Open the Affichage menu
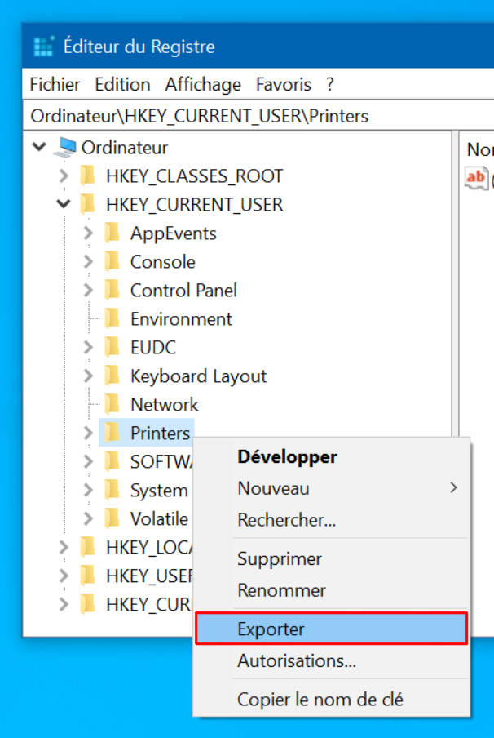Viewport: 494px width, 738px height. pos(203,85)
